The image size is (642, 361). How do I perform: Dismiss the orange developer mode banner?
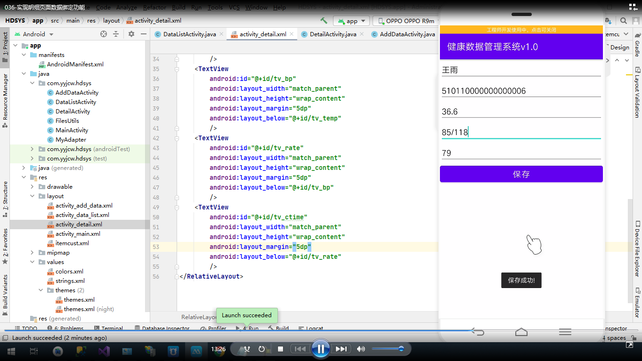(521, 30)
